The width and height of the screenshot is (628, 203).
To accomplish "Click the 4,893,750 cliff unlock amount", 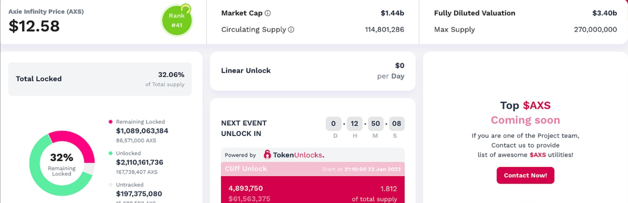I will [245, 188].
